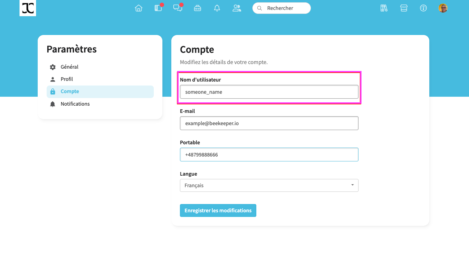Viewport: 469px width, 277px height.
Task: Go to Profil settings
Action: click(100, 79)
